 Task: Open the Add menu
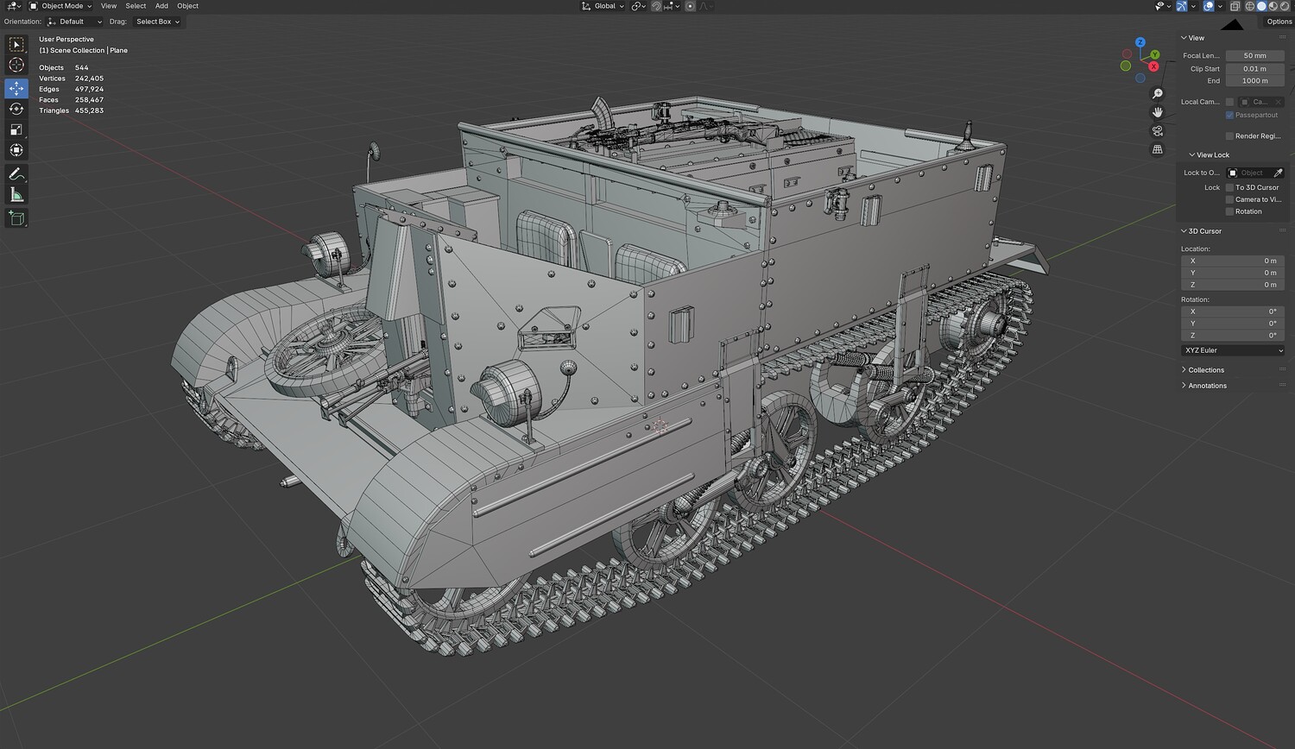161,6
